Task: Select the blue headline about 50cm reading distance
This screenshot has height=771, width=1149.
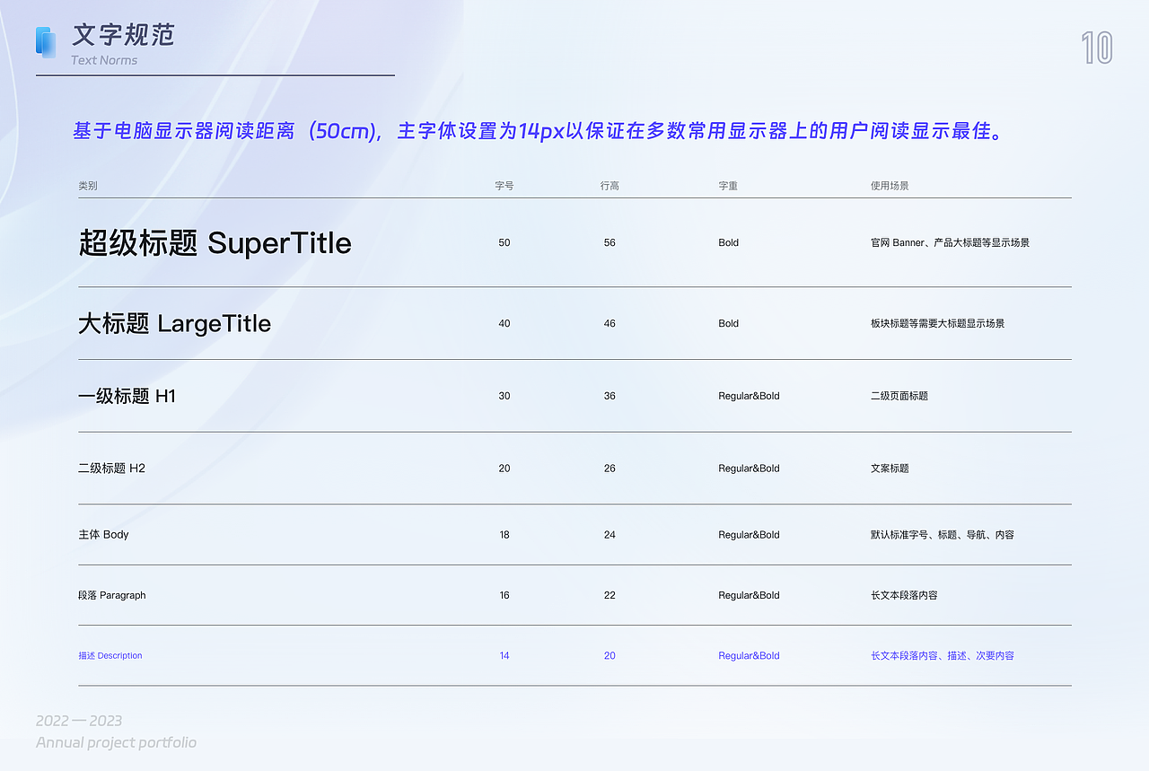Action: click(539, 131)
